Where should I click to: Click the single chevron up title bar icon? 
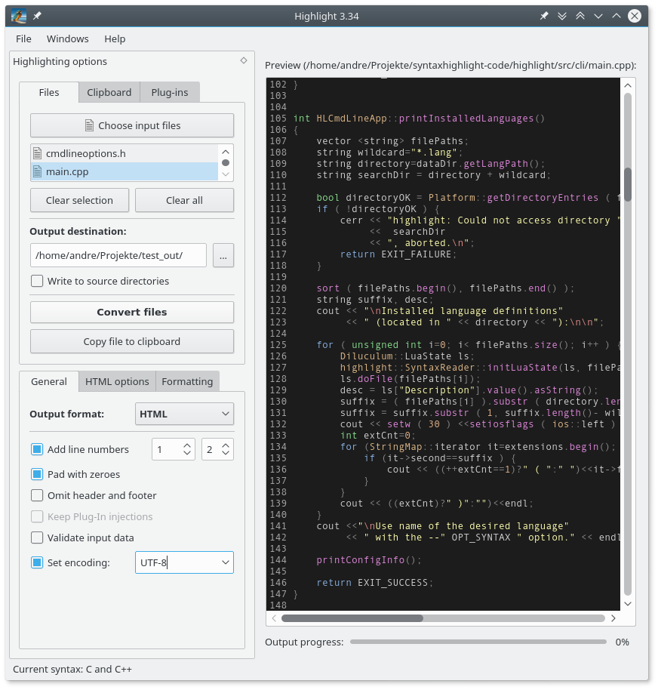pos(616,17)
